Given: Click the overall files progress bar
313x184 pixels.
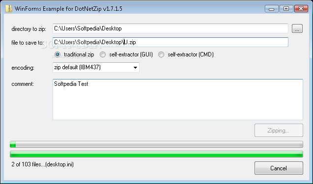Looking at the screenshot, I should [156, 144].
